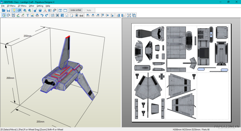Click the eye view settings icon
The height and width of the screenshot is (131, 241).
[x=55, y=10]
